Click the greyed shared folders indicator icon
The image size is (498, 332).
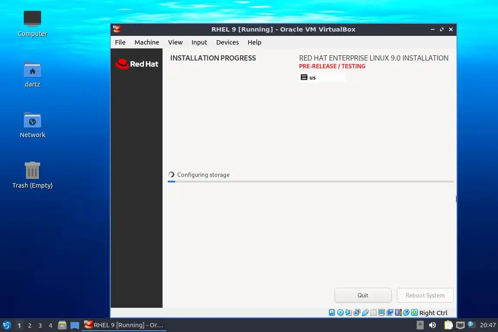[373, 313]
